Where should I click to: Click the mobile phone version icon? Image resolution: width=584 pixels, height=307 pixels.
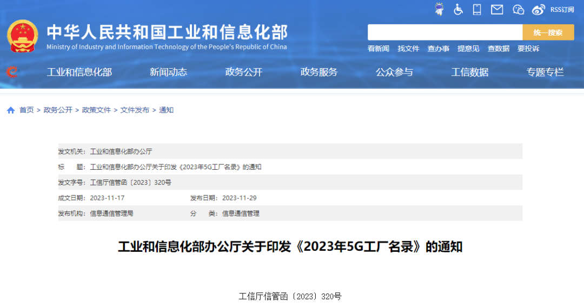click(477, 9)
